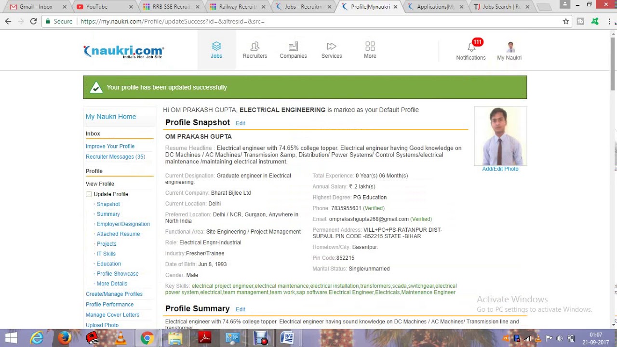Go to Profile Showcase in sidebar

click(118, 273)
